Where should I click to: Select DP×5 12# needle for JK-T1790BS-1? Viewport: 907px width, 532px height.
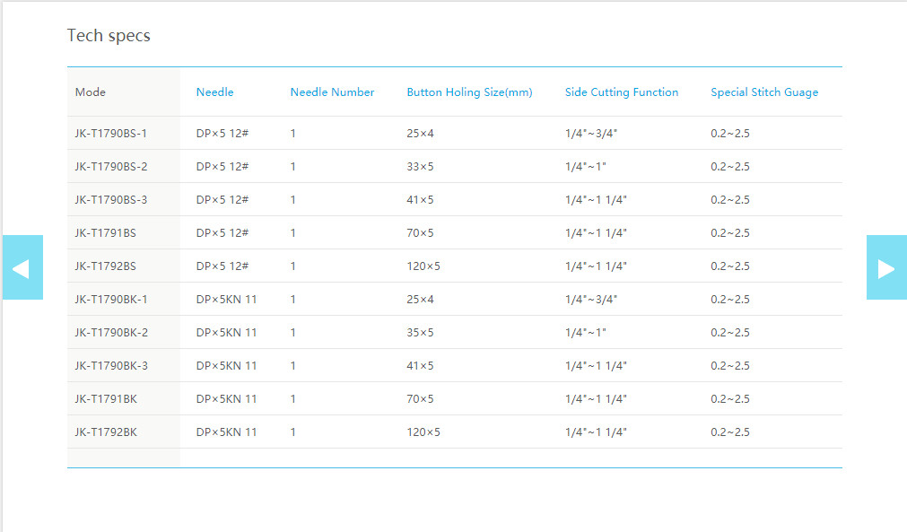(x=222, y=134)
